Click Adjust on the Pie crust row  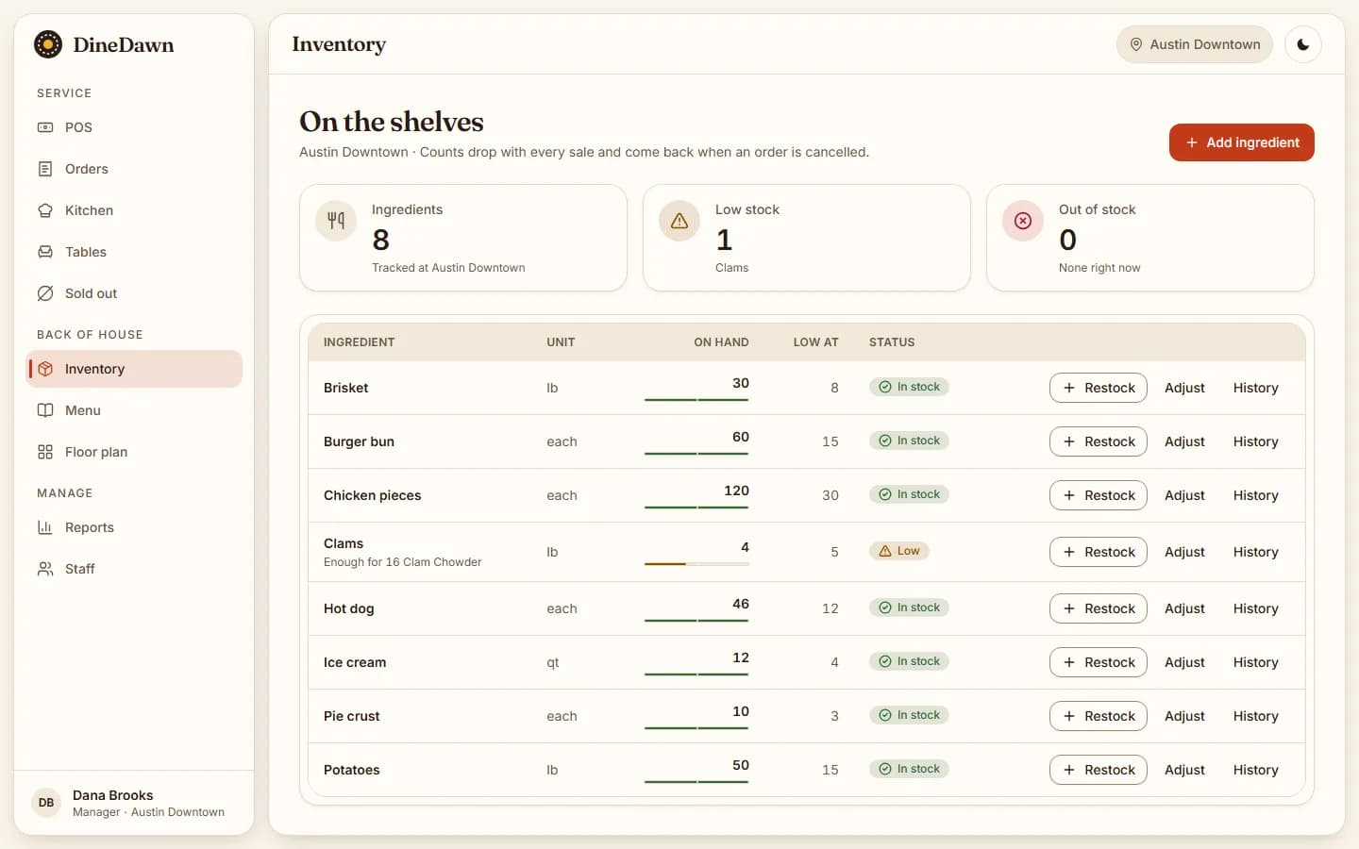1184,716
